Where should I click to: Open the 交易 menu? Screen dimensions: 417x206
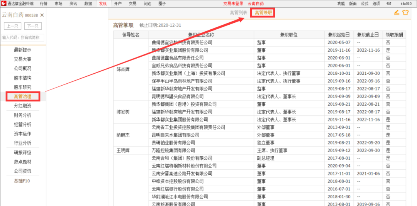click(x=133, y=3)
